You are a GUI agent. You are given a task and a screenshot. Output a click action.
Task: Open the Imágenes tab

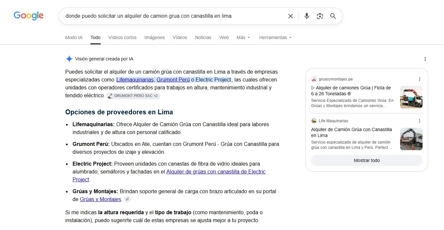(x=155, y=37)
